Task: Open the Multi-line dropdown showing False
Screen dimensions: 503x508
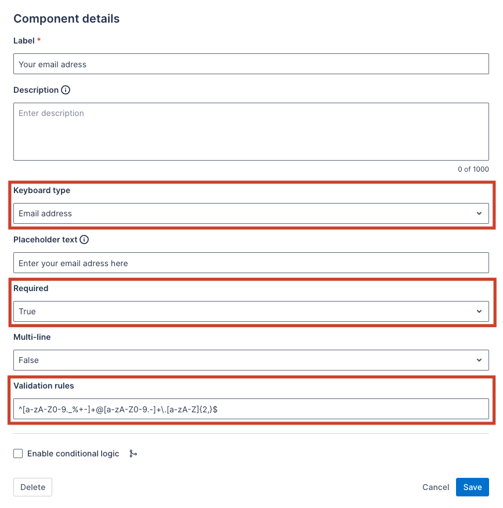Action: [251, 360]
